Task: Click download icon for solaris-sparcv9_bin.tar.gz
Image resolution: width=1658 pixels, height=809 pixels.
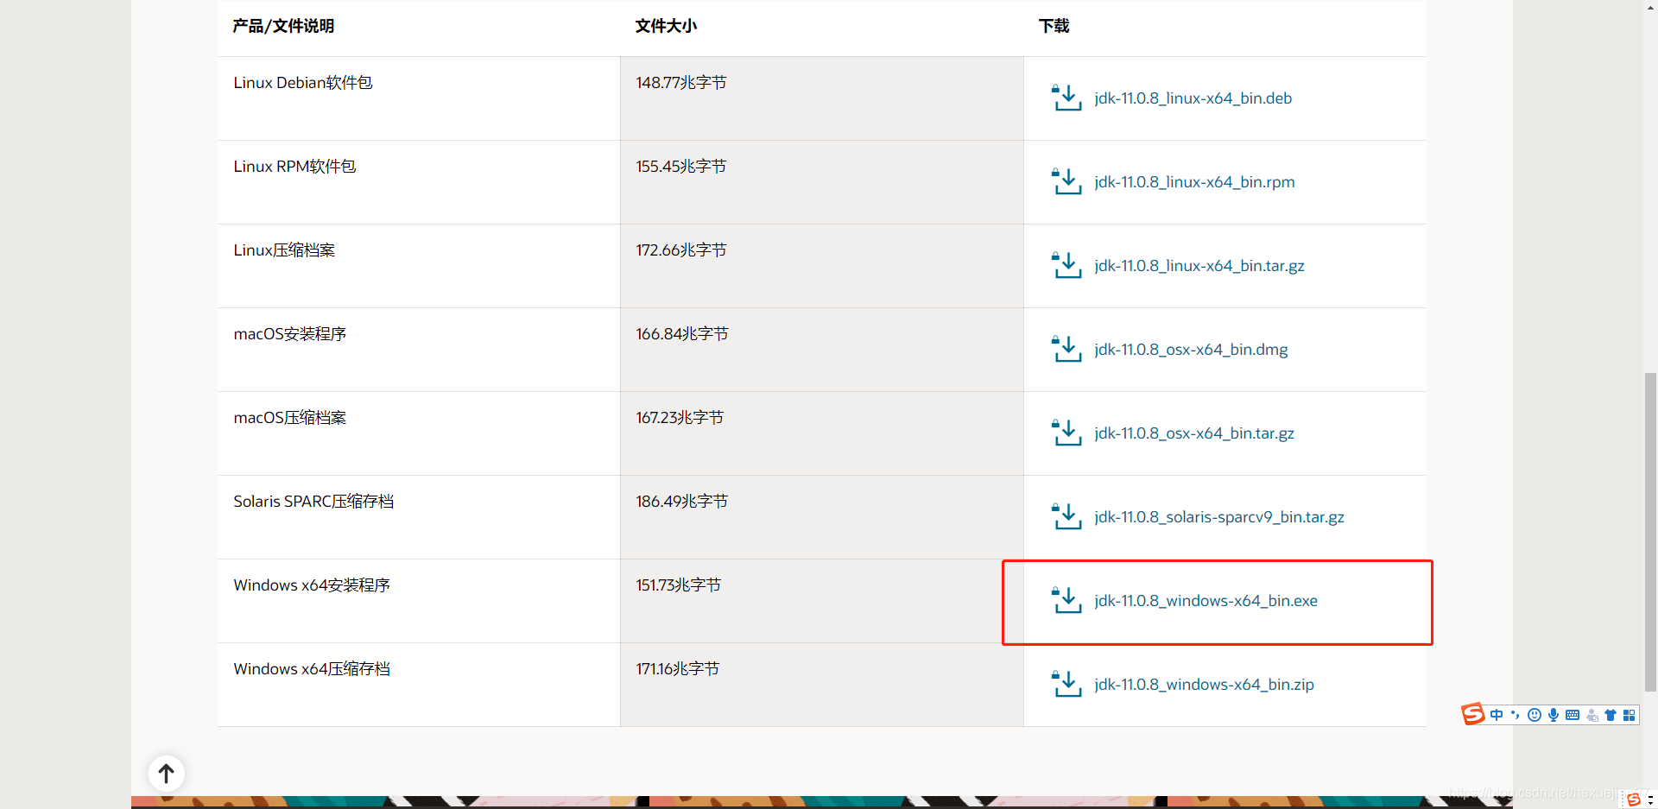Action: pos(1066,516)
